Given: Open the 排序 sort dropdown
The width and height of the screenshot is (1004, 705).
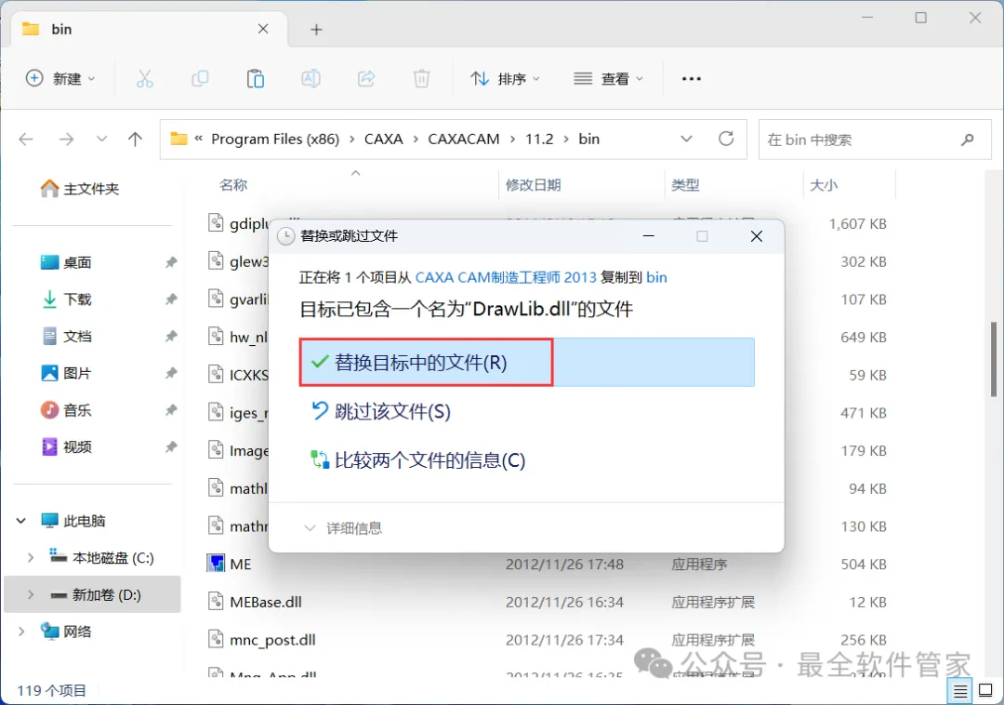Looking at the screenshot, I should (505, 79).
